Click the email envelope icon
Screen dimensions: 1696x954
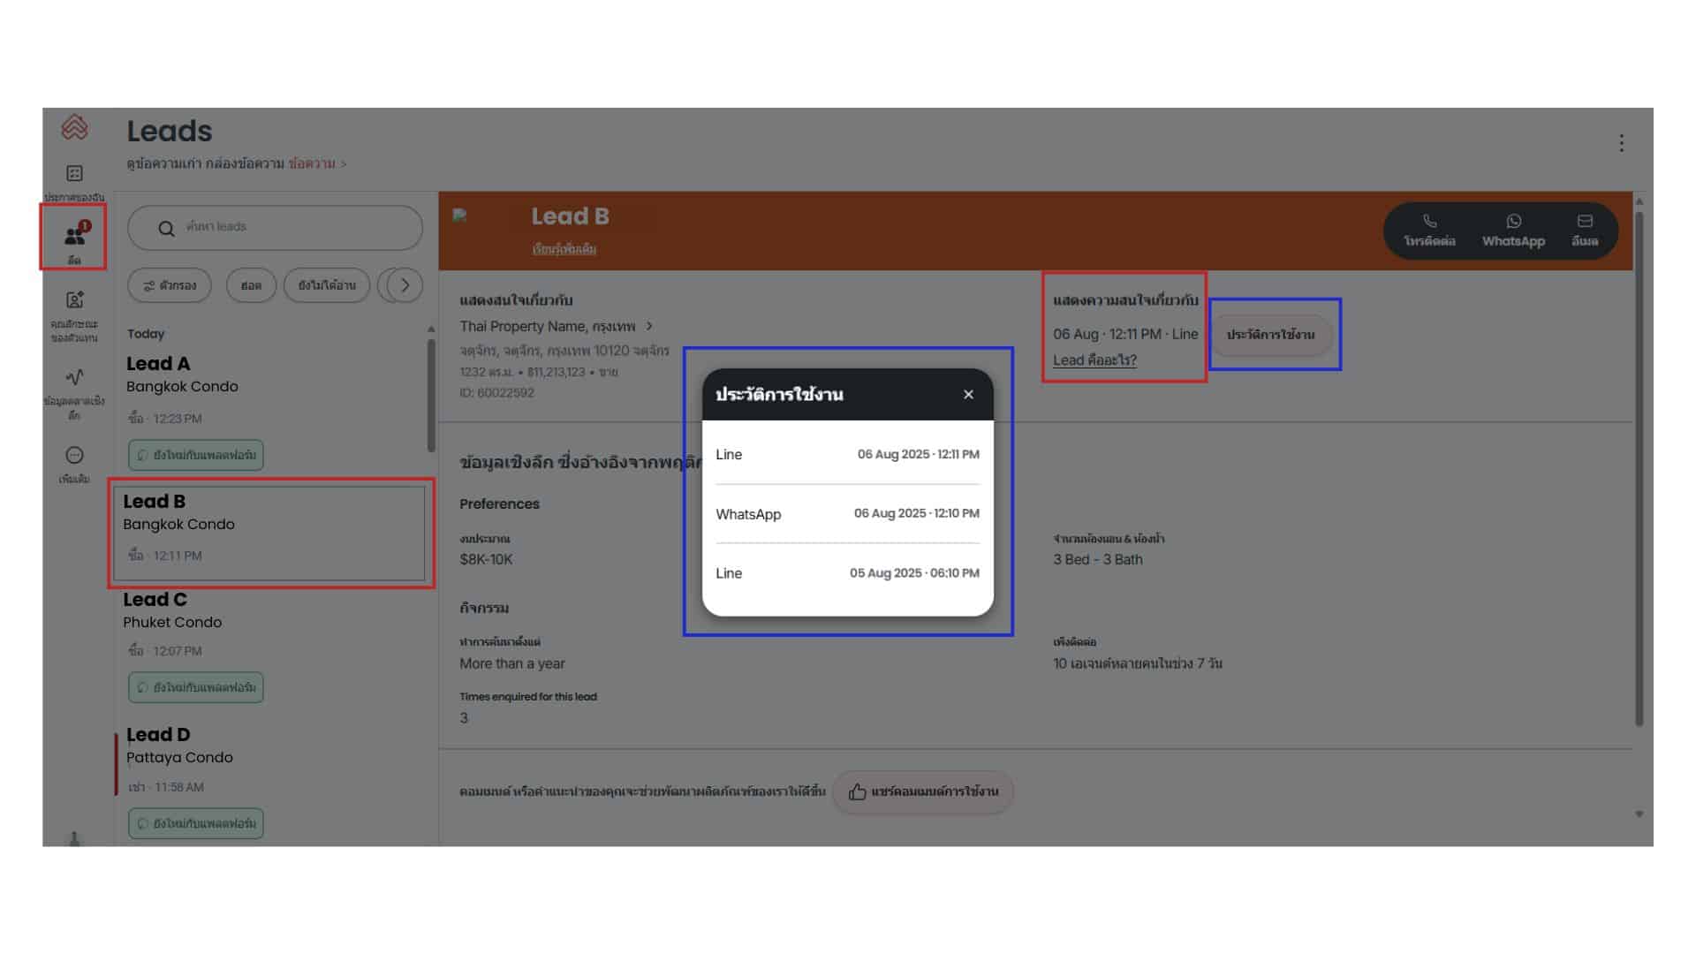1585,222
